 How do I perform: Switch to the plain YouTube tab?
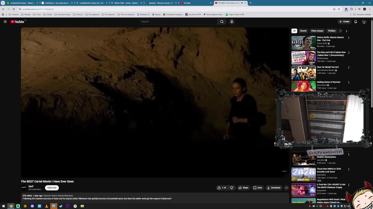click(196, 3)
